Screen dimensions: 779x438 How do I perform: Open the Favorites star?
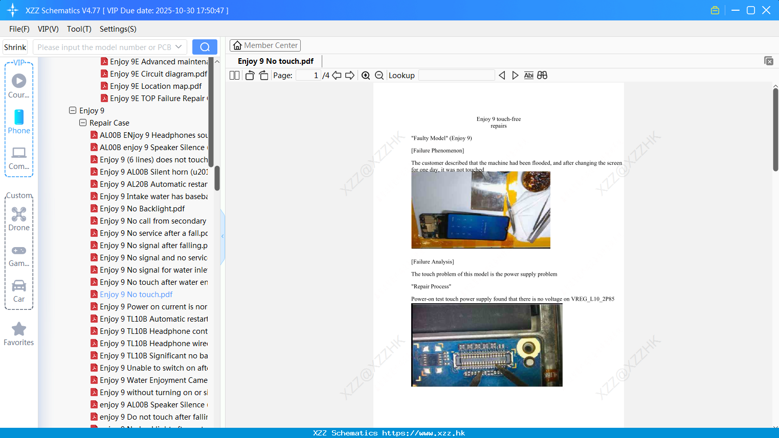point(19,334)
